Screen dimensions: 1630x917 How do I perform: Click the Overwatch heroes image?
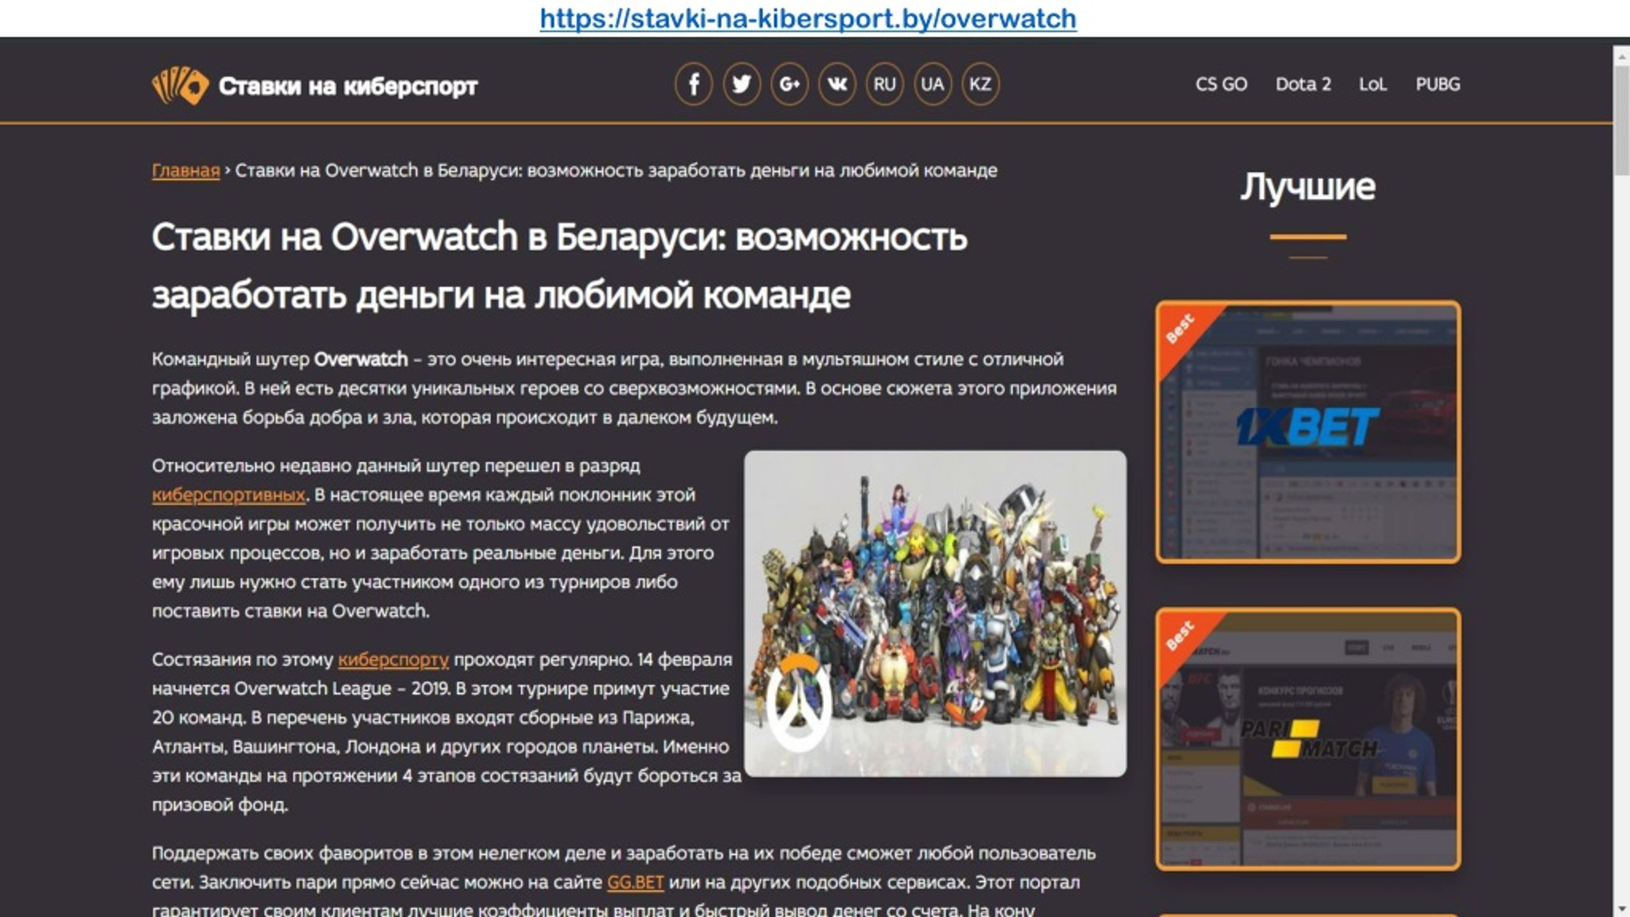click(935, 613)
